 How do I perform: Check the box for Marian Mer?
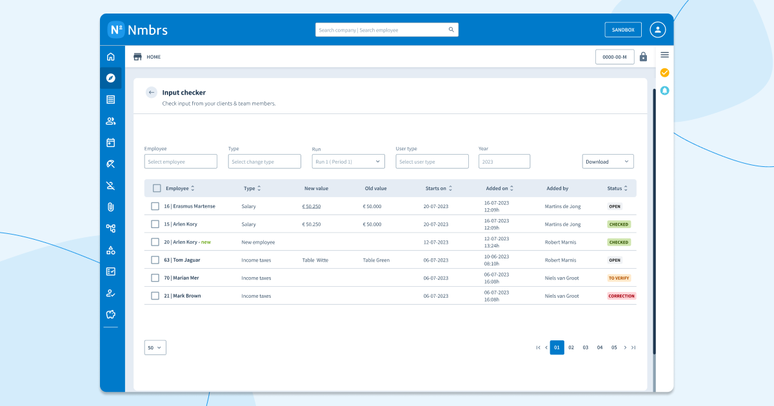[155, 278]
